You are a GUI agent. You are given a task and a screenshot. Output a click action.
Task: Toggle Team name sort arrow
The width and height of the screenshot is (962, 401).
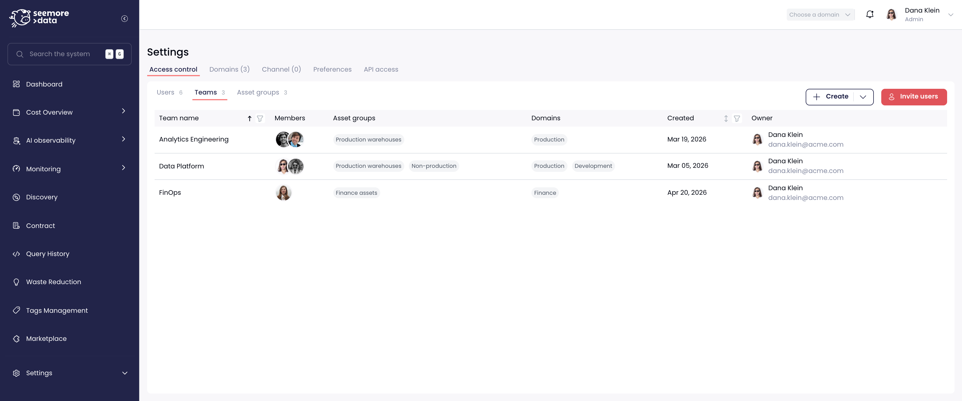click(249, 119)
